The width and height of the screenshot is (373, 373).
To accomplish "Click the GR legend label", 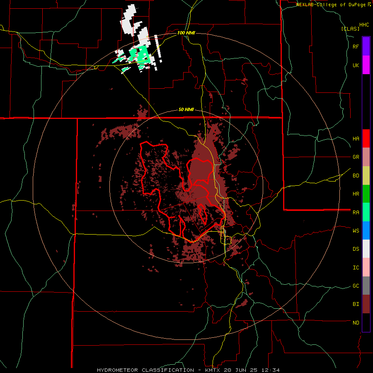I will tap(356, 157).
